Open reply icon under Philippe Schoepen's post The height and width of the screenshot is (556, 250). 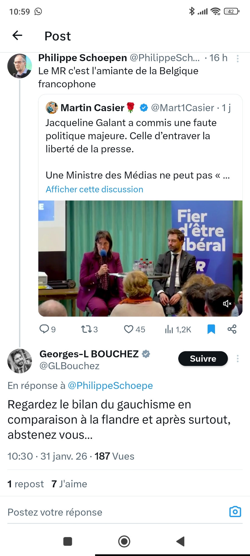click(x=44, y=329)
